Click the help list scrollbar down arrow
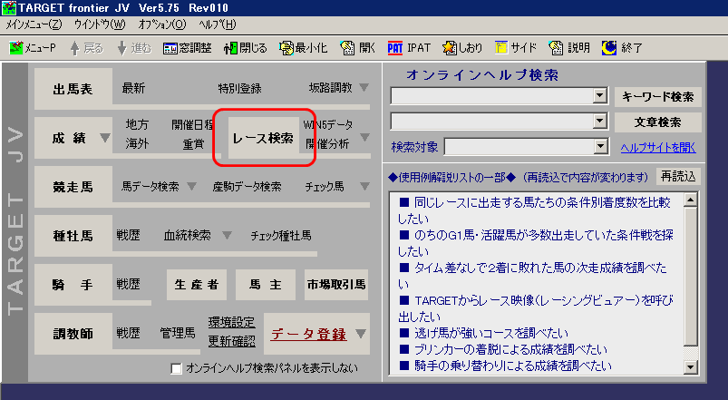Viewport: 728px width, 400px height. 691,367
